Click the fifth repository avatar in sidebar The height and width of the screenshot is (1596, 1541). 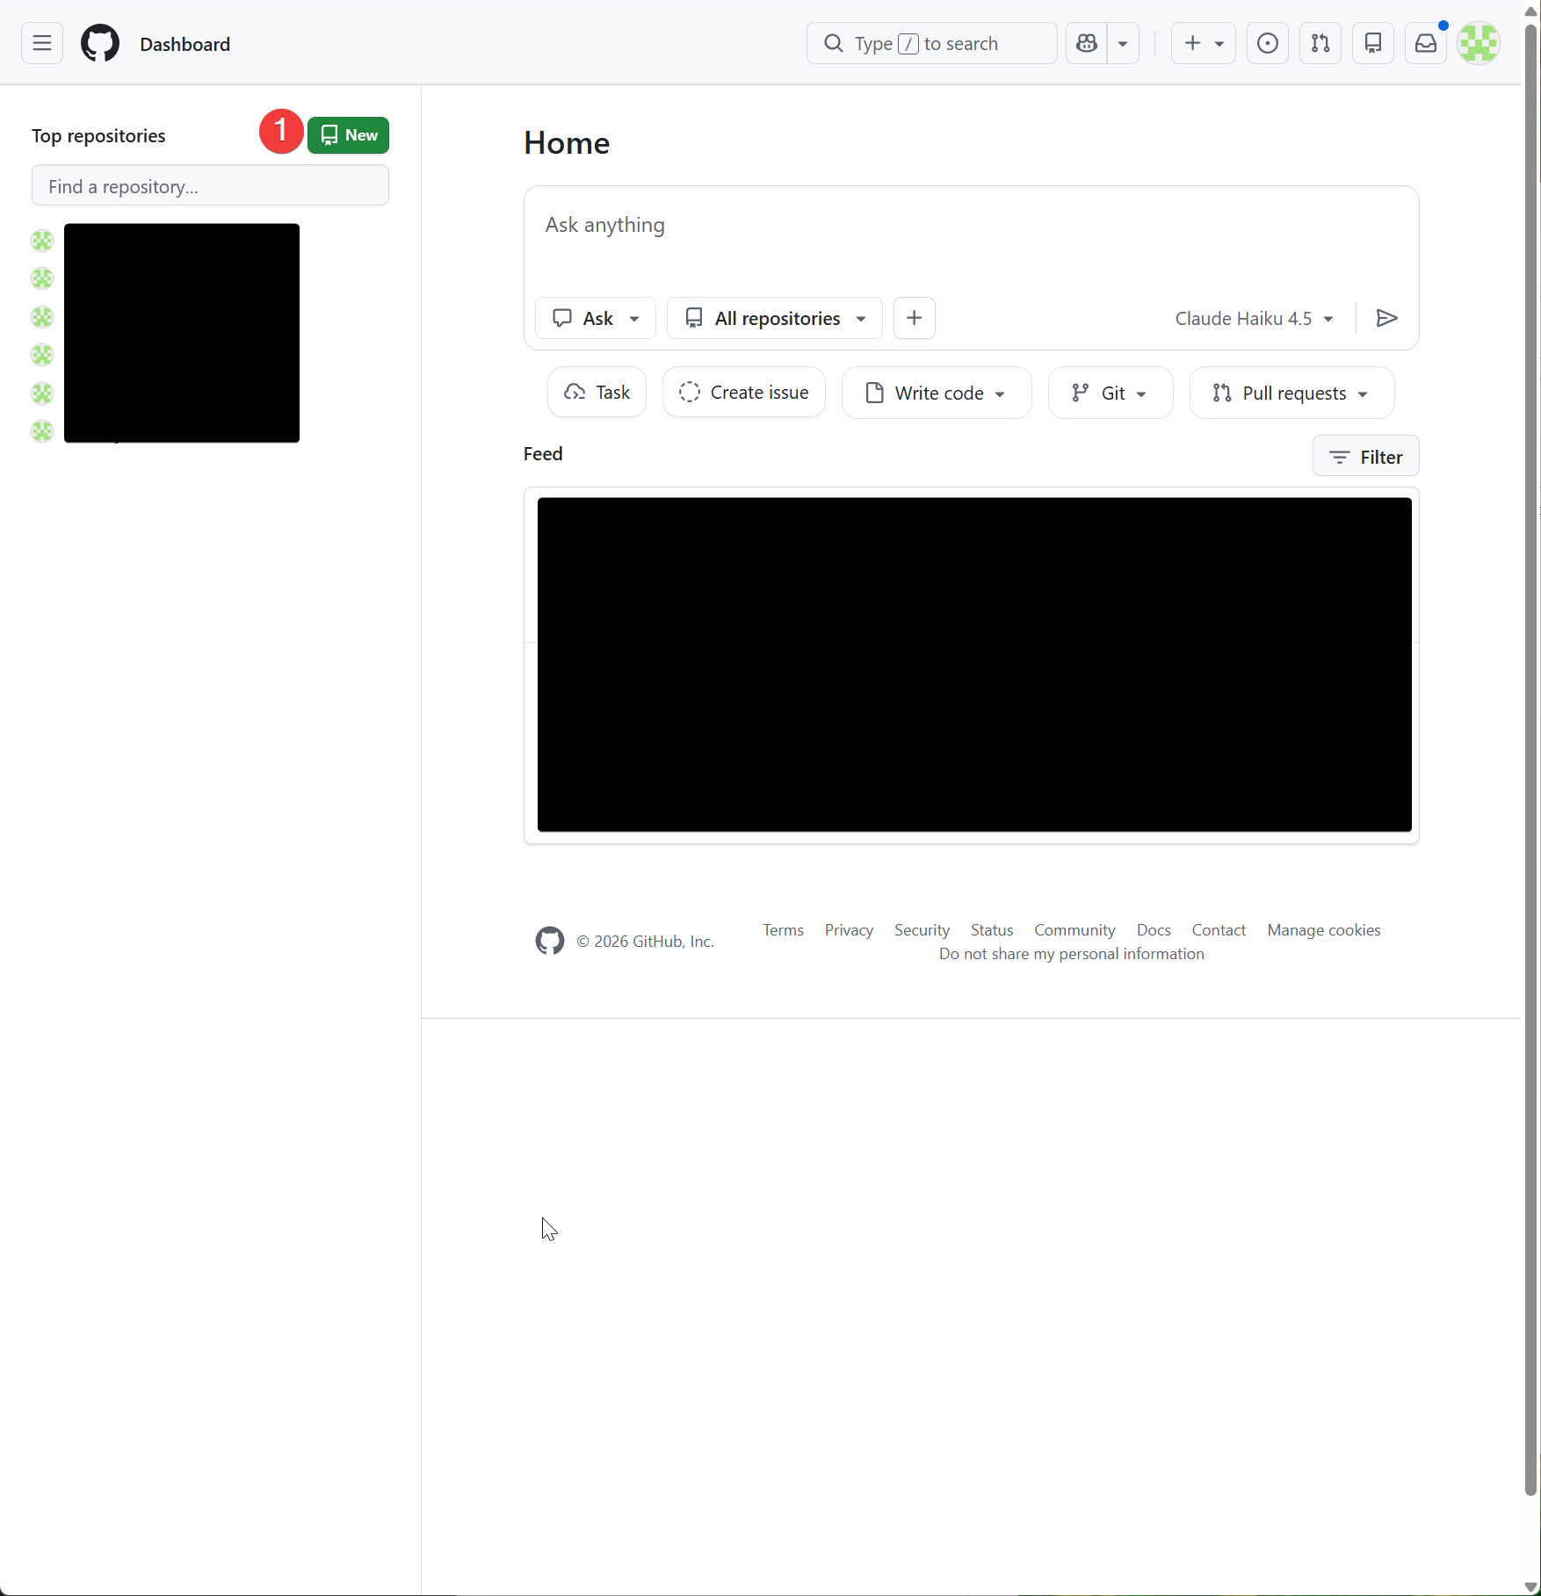[x=42, y=393]
